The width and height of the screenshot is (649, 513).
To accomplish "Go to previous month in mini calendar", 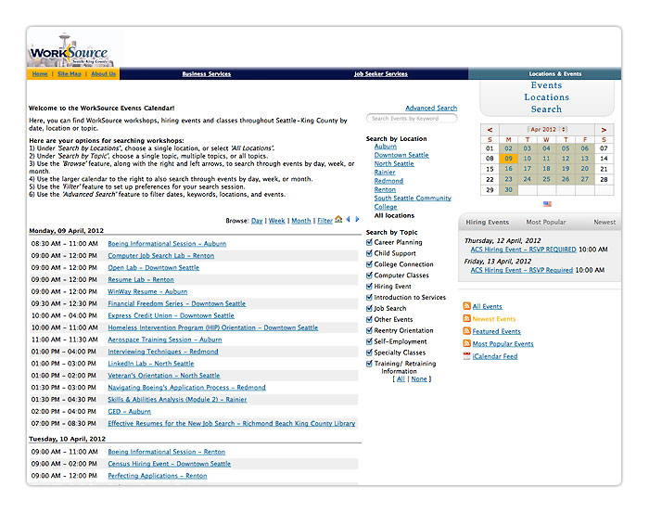I will pos(490,130).
